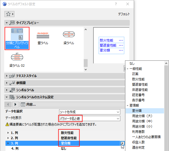This screenshot has width=169, height=151.
Task: Collapse the 一般性能 group in popup
Action: (128, 69)
